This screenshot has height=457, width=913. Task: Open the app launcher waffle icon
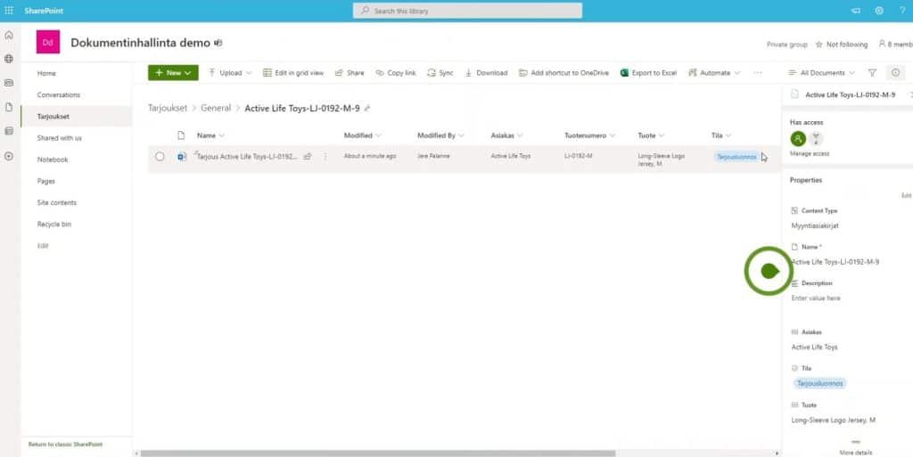tap(9, 11)
